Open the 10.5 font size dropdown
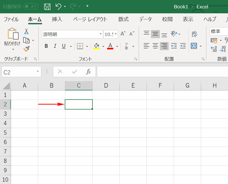 (116, 34)
